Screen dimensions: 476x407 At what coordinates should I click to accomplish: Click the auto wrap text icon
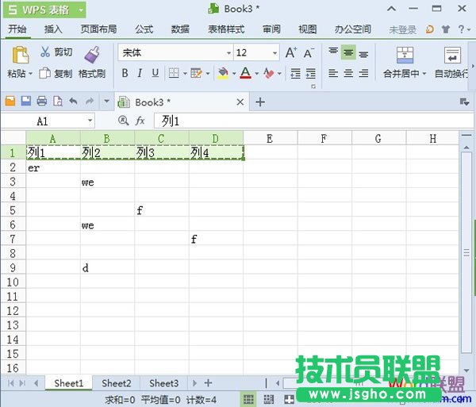pyautogui.click(x=452, y=55)
